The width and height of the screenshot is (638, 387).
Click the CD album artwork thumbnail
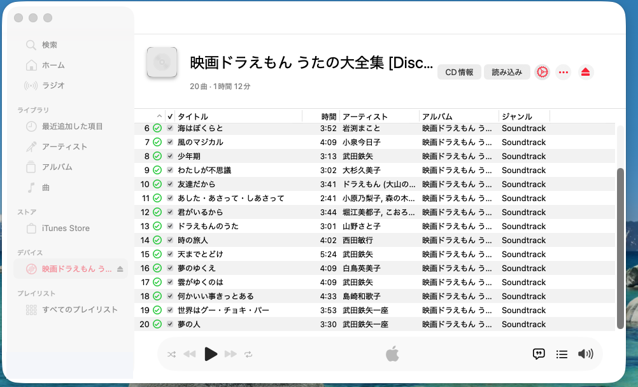162,62
